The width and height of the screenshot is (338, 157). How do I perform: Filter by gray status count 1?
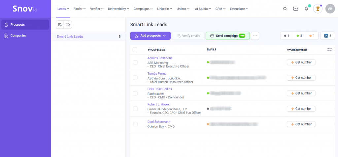[287, 36]
